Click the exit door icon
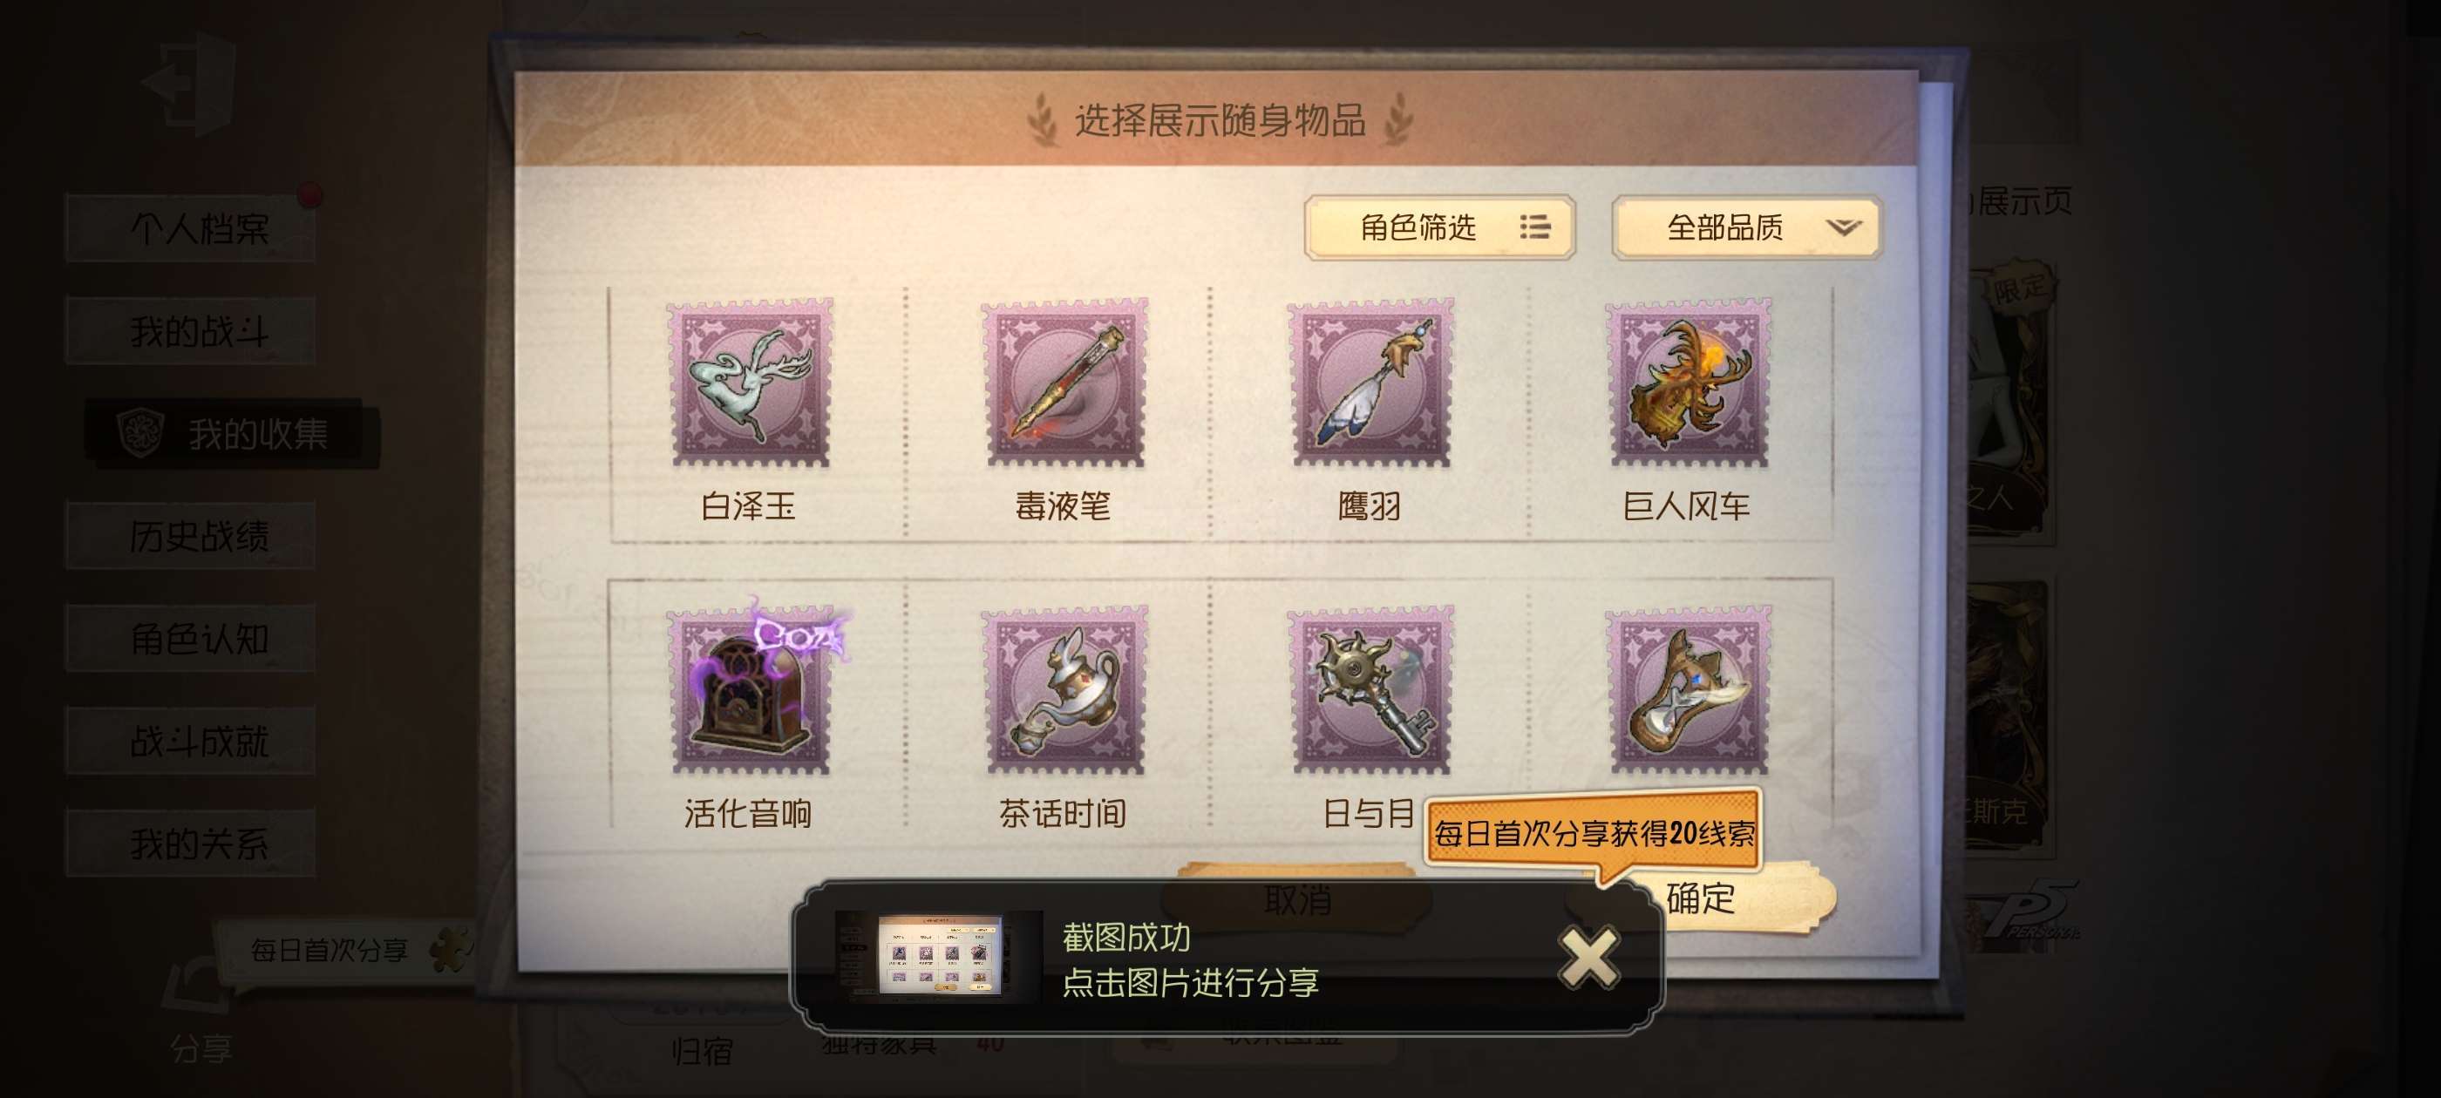This screenshot has width=2441, height=1098. point(189,83)
